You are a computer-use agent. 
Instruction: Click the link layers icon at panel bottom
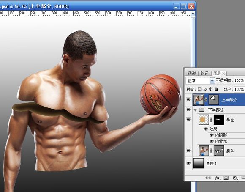(x=208, y=178)
